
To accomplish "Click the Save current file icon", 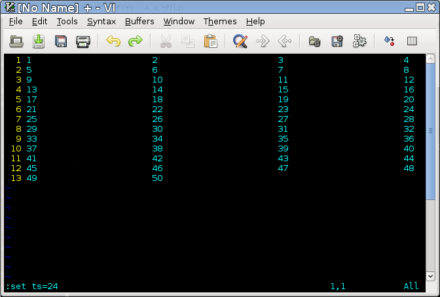I will click(x=39, y=42).
